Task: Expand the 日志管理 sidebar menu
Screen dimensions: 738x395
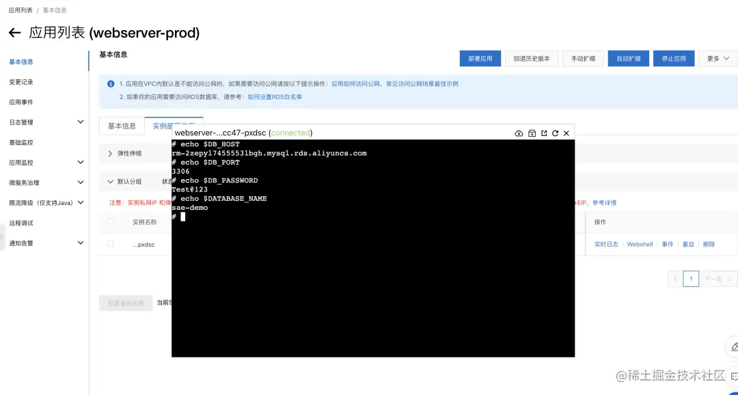Action: [x=81, y=122]
